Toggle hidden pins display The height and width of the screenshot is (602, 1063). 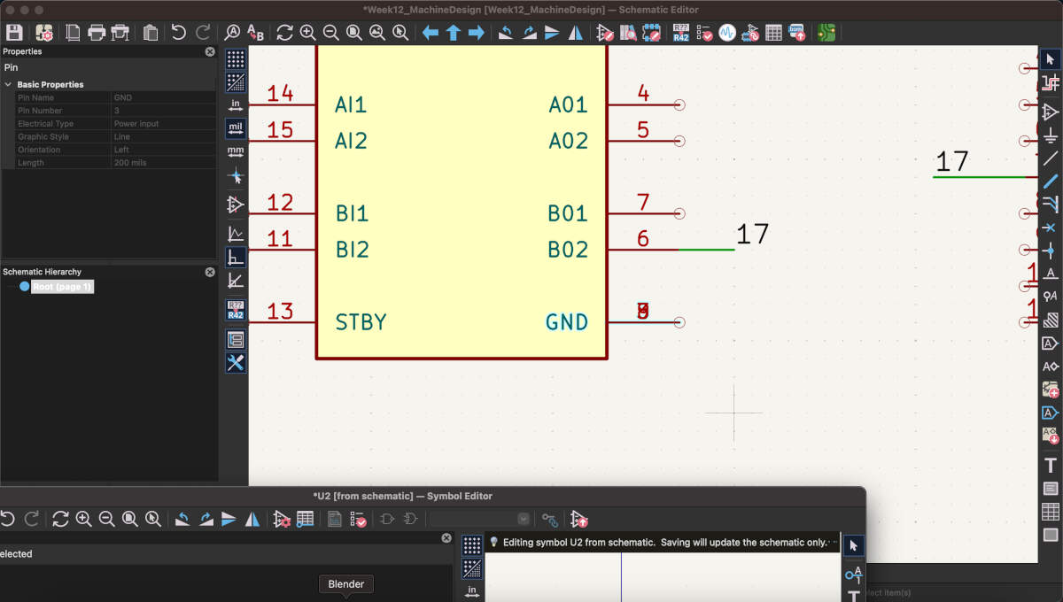coord(236,205)
